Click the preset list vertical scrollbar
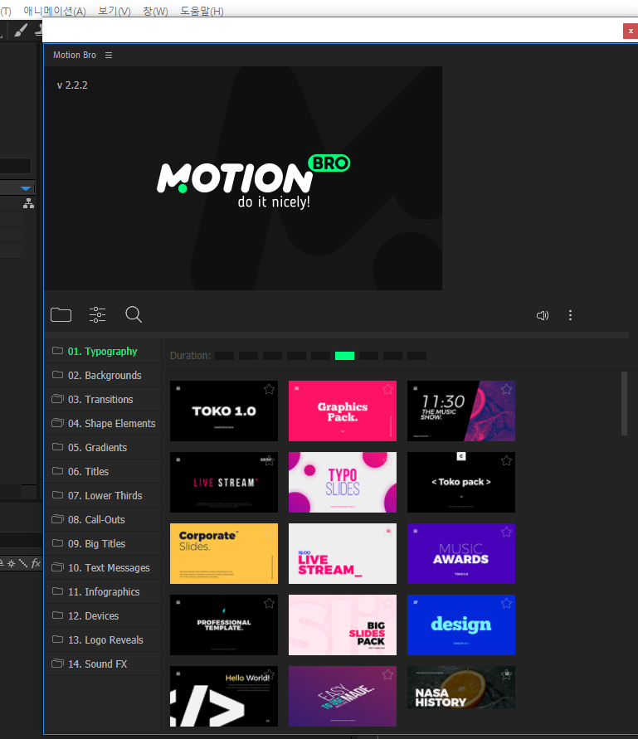This screenshot has width=638, height=739. [x=625, y=403]
